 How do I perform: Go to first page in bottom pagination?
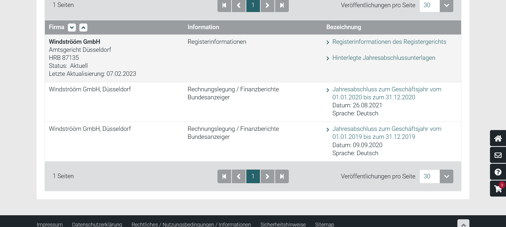pos(224,176)
